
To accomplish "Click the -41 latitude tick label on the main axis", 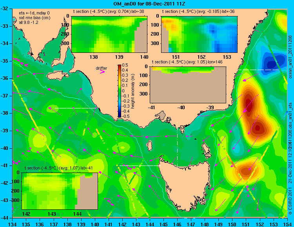I will point(4,166).
